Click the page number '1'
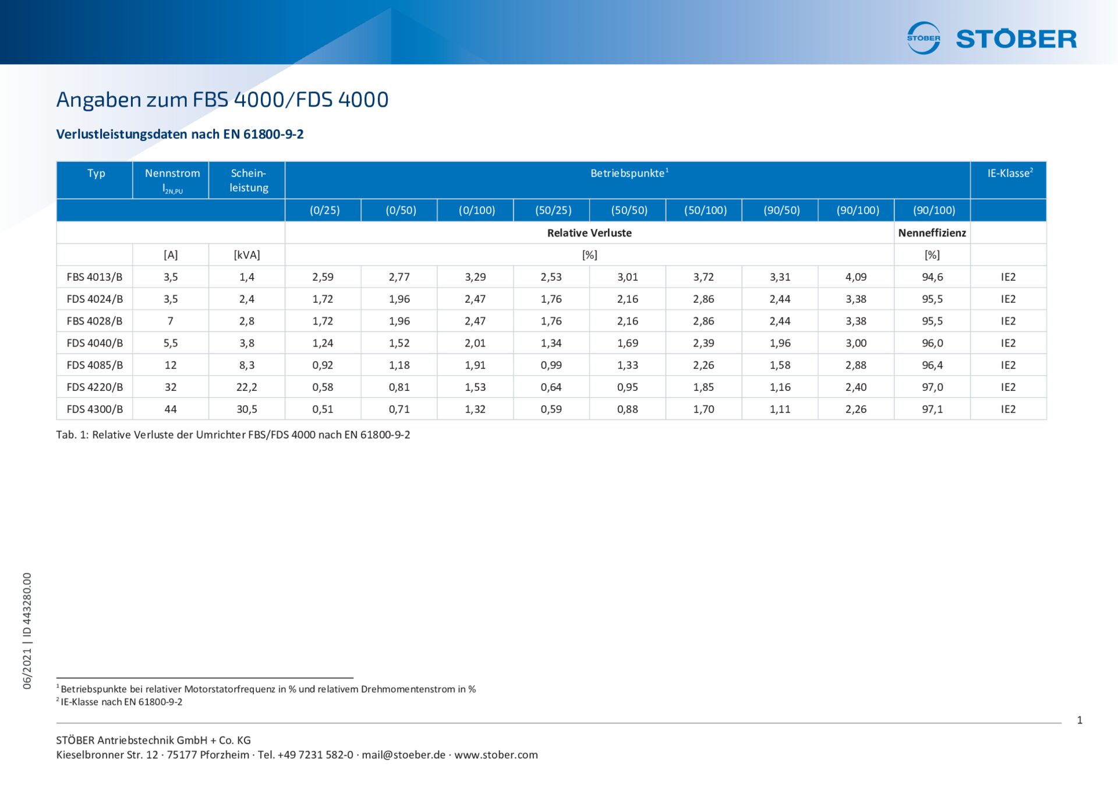The width and height of the screenshot is (1118, 791). point(1080,721)
